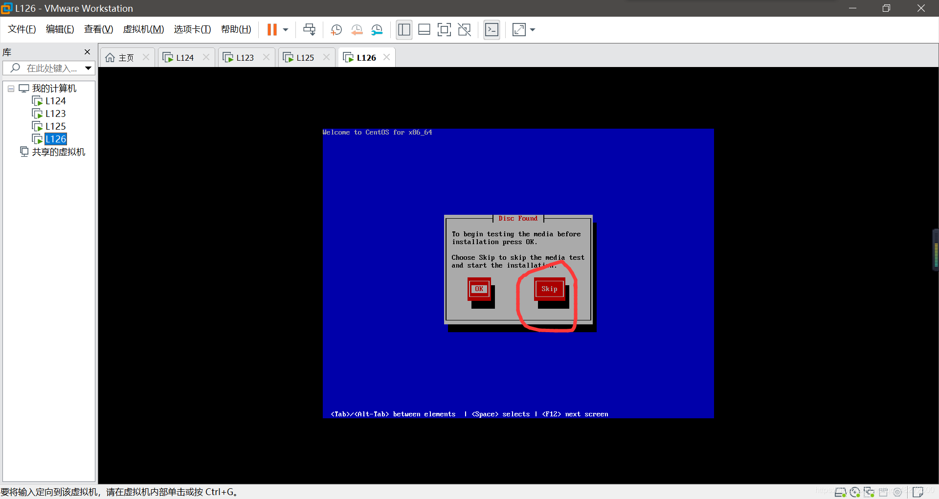Close the L124 tab

click(206, 57)
